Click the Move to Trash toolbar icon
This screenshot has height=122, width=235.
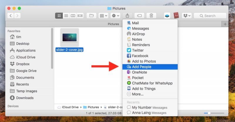point(151,16)
